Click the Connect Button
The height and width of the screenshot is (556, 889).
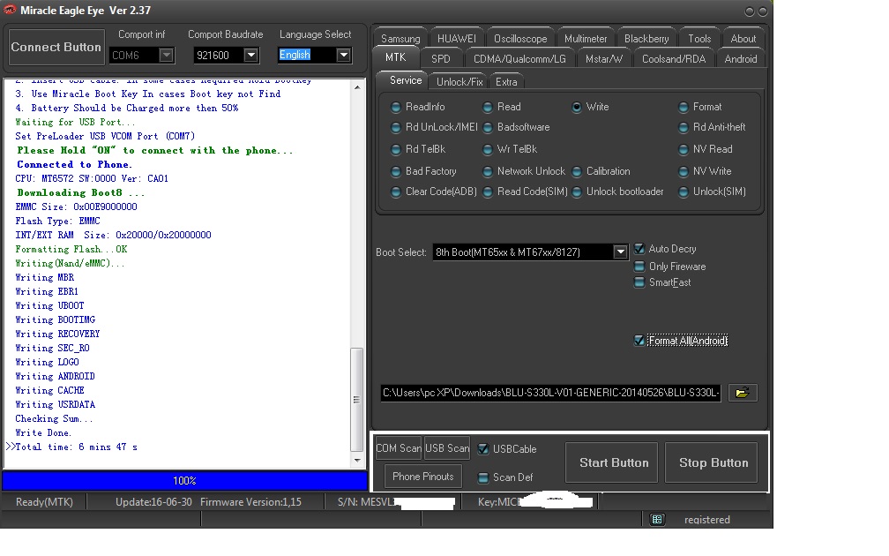[56, 47]
